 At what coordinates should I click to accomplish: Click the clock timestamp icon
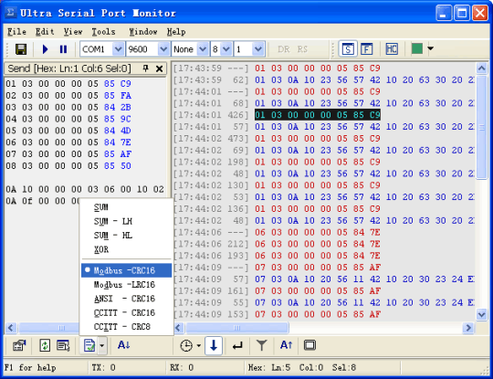coord(186,345)
